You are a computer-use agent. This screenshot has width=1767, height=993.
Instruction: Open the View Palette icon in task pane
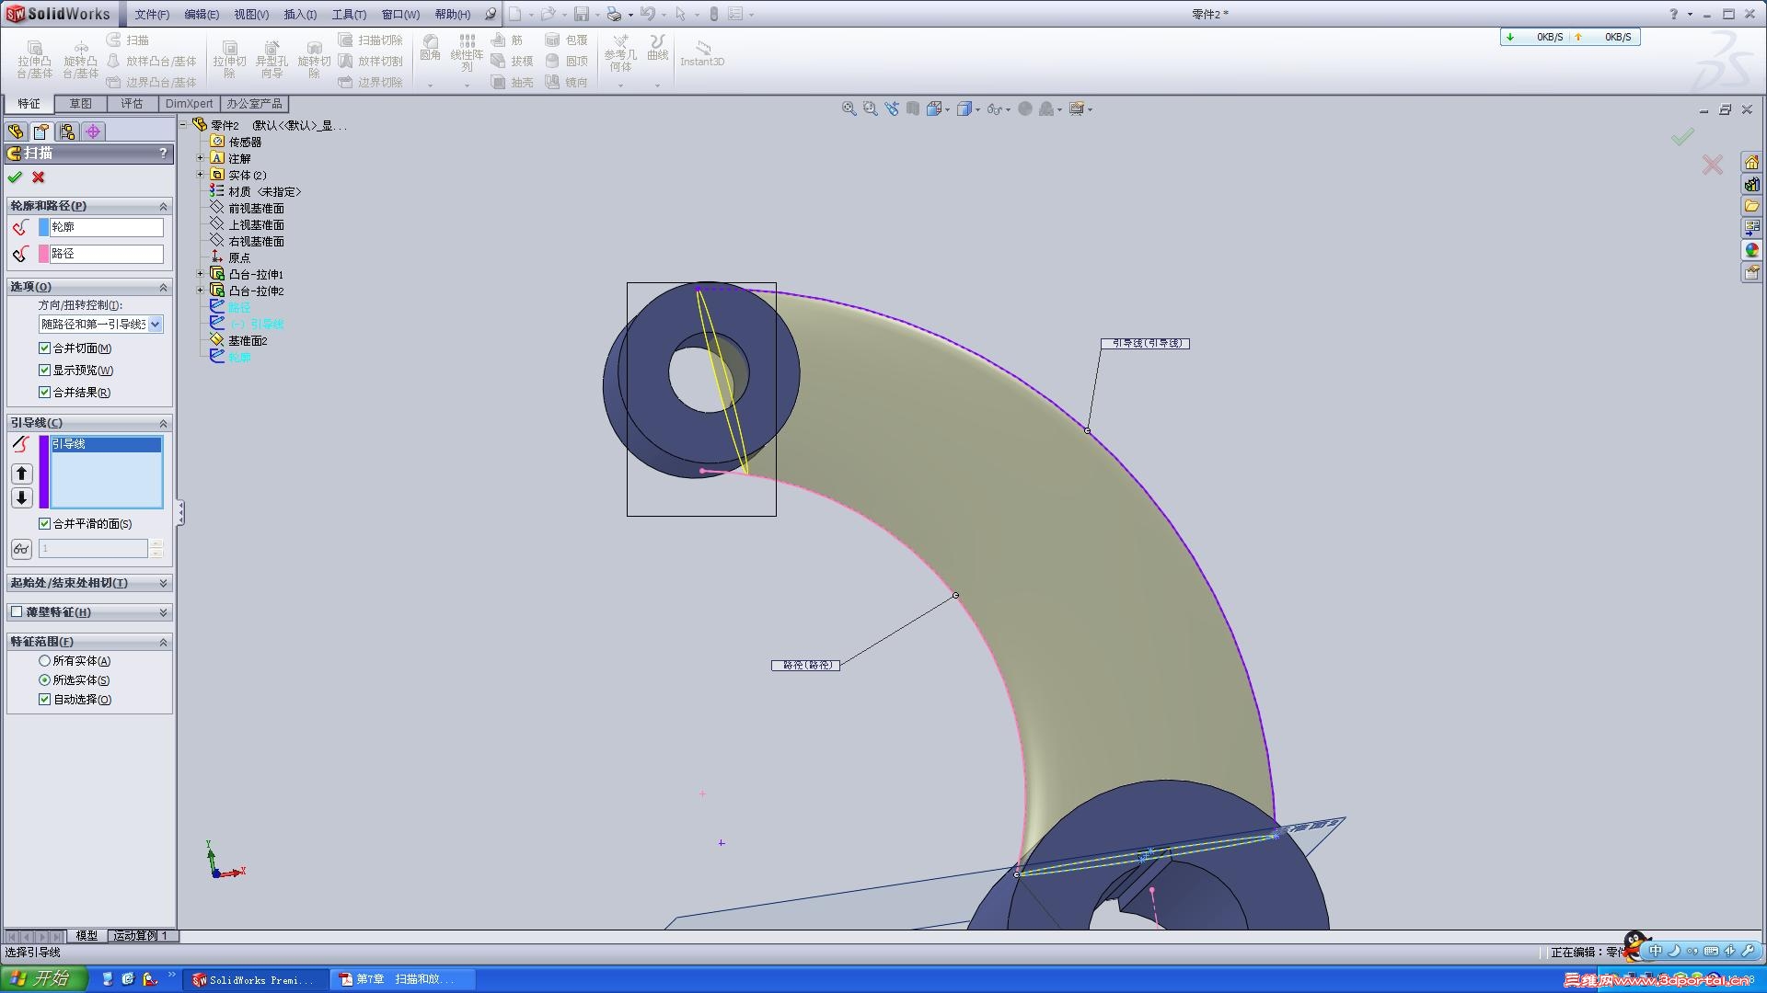coord(1751,228)
